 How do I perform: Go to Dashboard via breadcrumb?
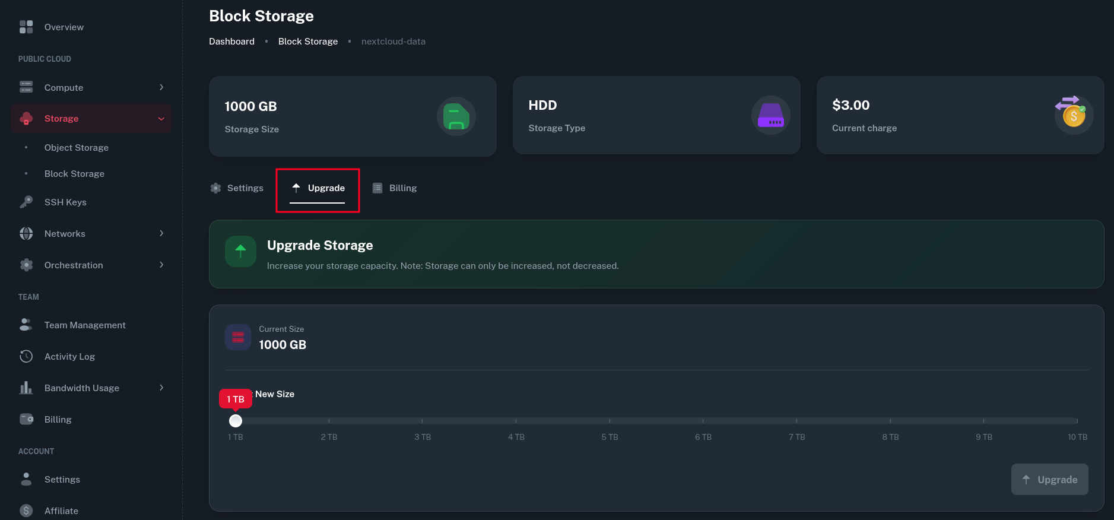231,42
